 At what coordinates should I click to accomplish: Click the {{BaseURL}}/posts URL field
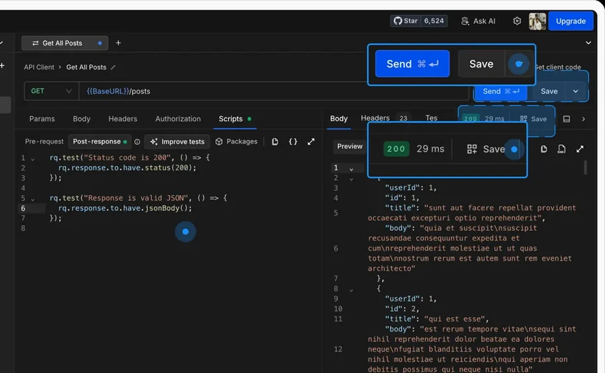pos(274,91)
